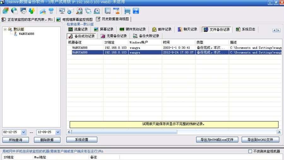Open the 屏幕记录 tab
Image resolution: width=284 pixels, height=160 pixels.
pyautogui.click(x=104, y=29)
